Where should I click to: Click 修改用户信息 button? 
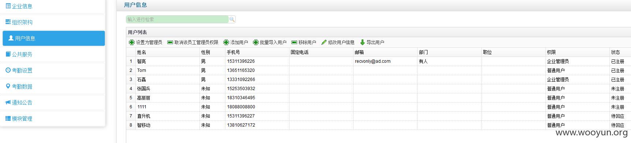tap(338, 42)
